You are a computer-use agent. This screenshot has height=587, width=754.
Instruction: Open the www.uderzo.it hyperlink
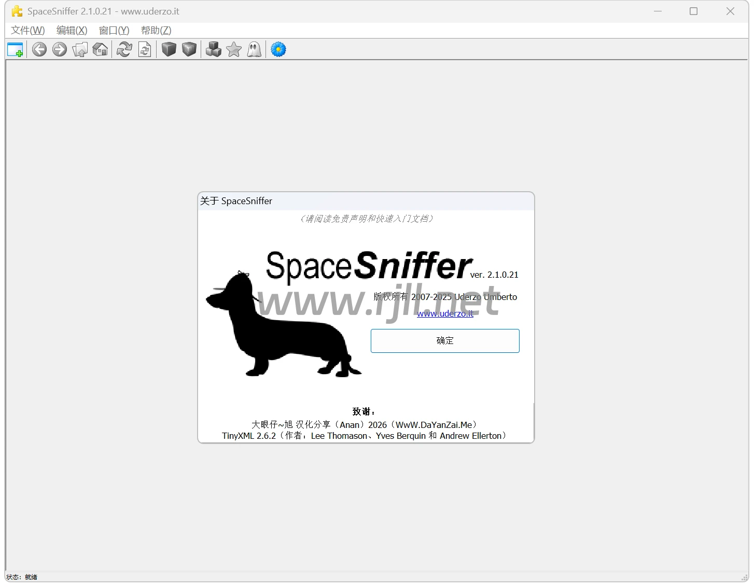[445, 313]
